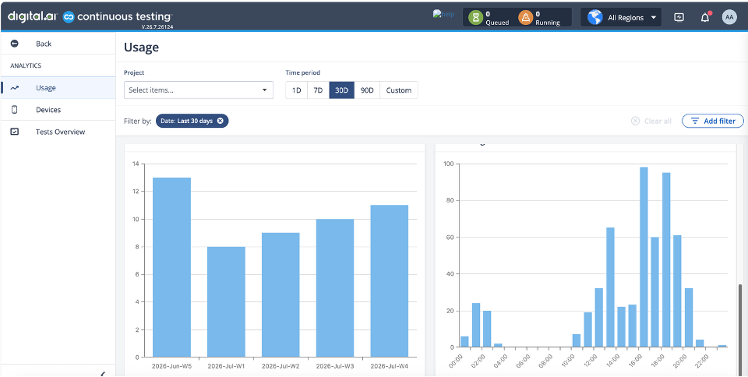
Task: Go Back from the Analytics menu
Action: point(58,44)
